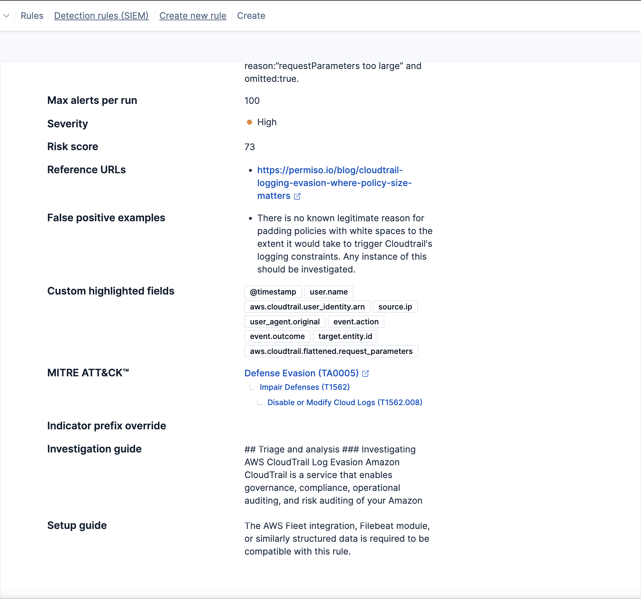641x599 pixels.
Task: Go to Detection rules (SIEM) breadcrumb
Action: click(101, 16)
